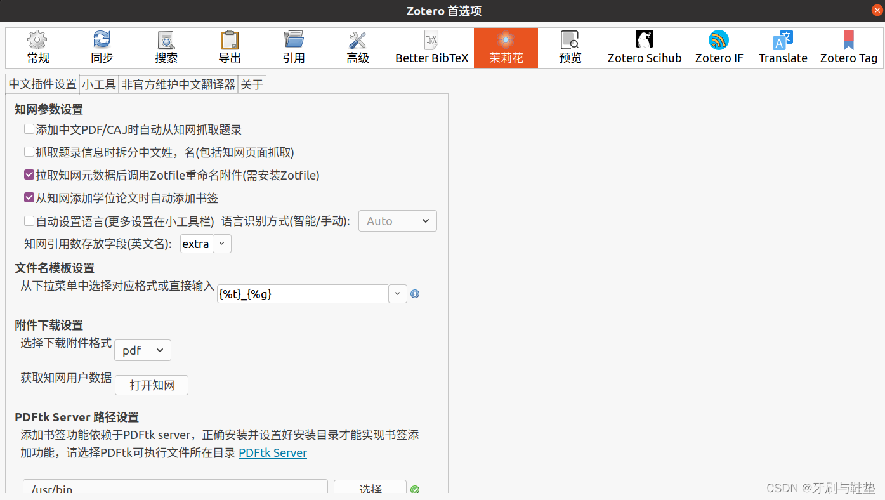885x500 pixels.
Task: Click the PDFtk Server 路径设置 heading
Action: click(77, 417)
